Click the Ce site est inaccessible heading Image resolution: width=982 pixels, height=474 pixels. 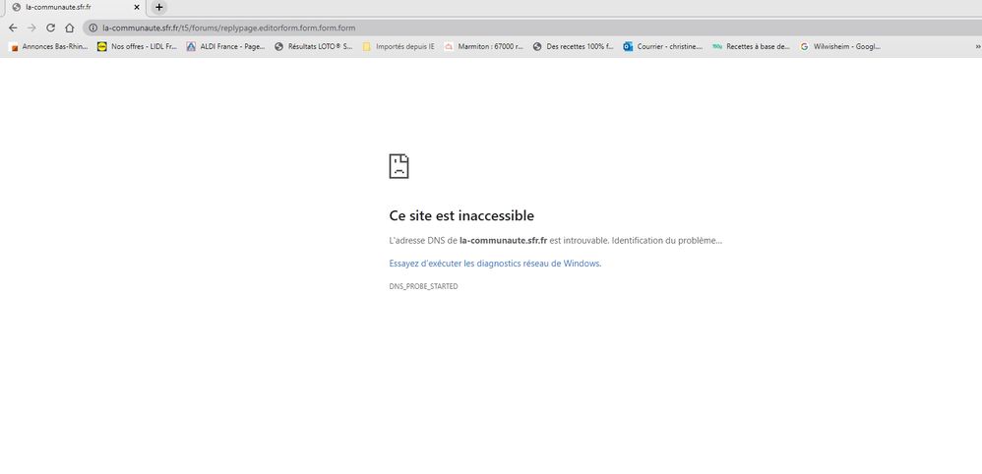tap(461, 215)
